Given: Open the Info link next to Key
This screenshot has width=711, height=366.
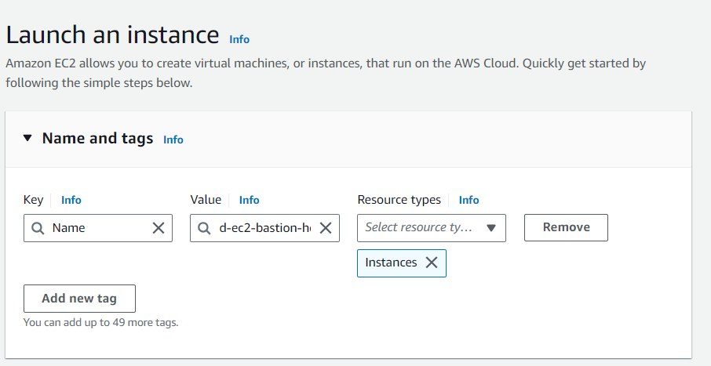Looking at the screenshot, I should pos(71,200).
